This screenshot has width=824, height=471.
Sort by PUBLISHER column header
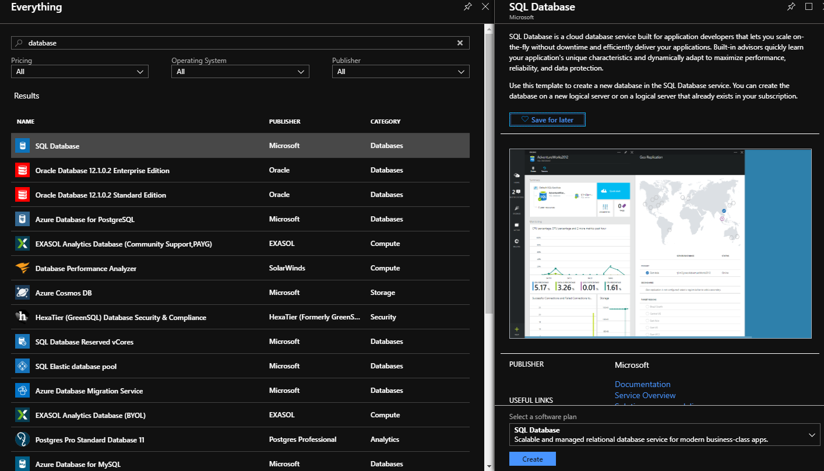click(285, 121)
